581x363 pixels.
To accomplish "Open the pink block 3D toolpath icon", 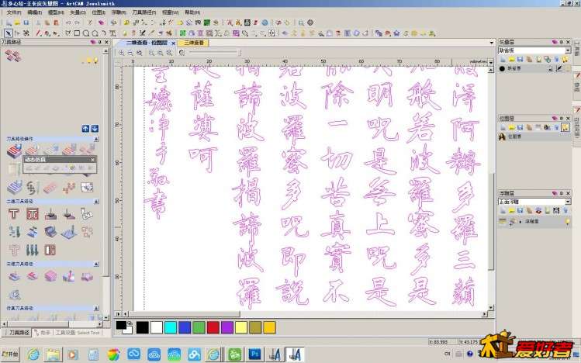I will [x=50, y=276].
